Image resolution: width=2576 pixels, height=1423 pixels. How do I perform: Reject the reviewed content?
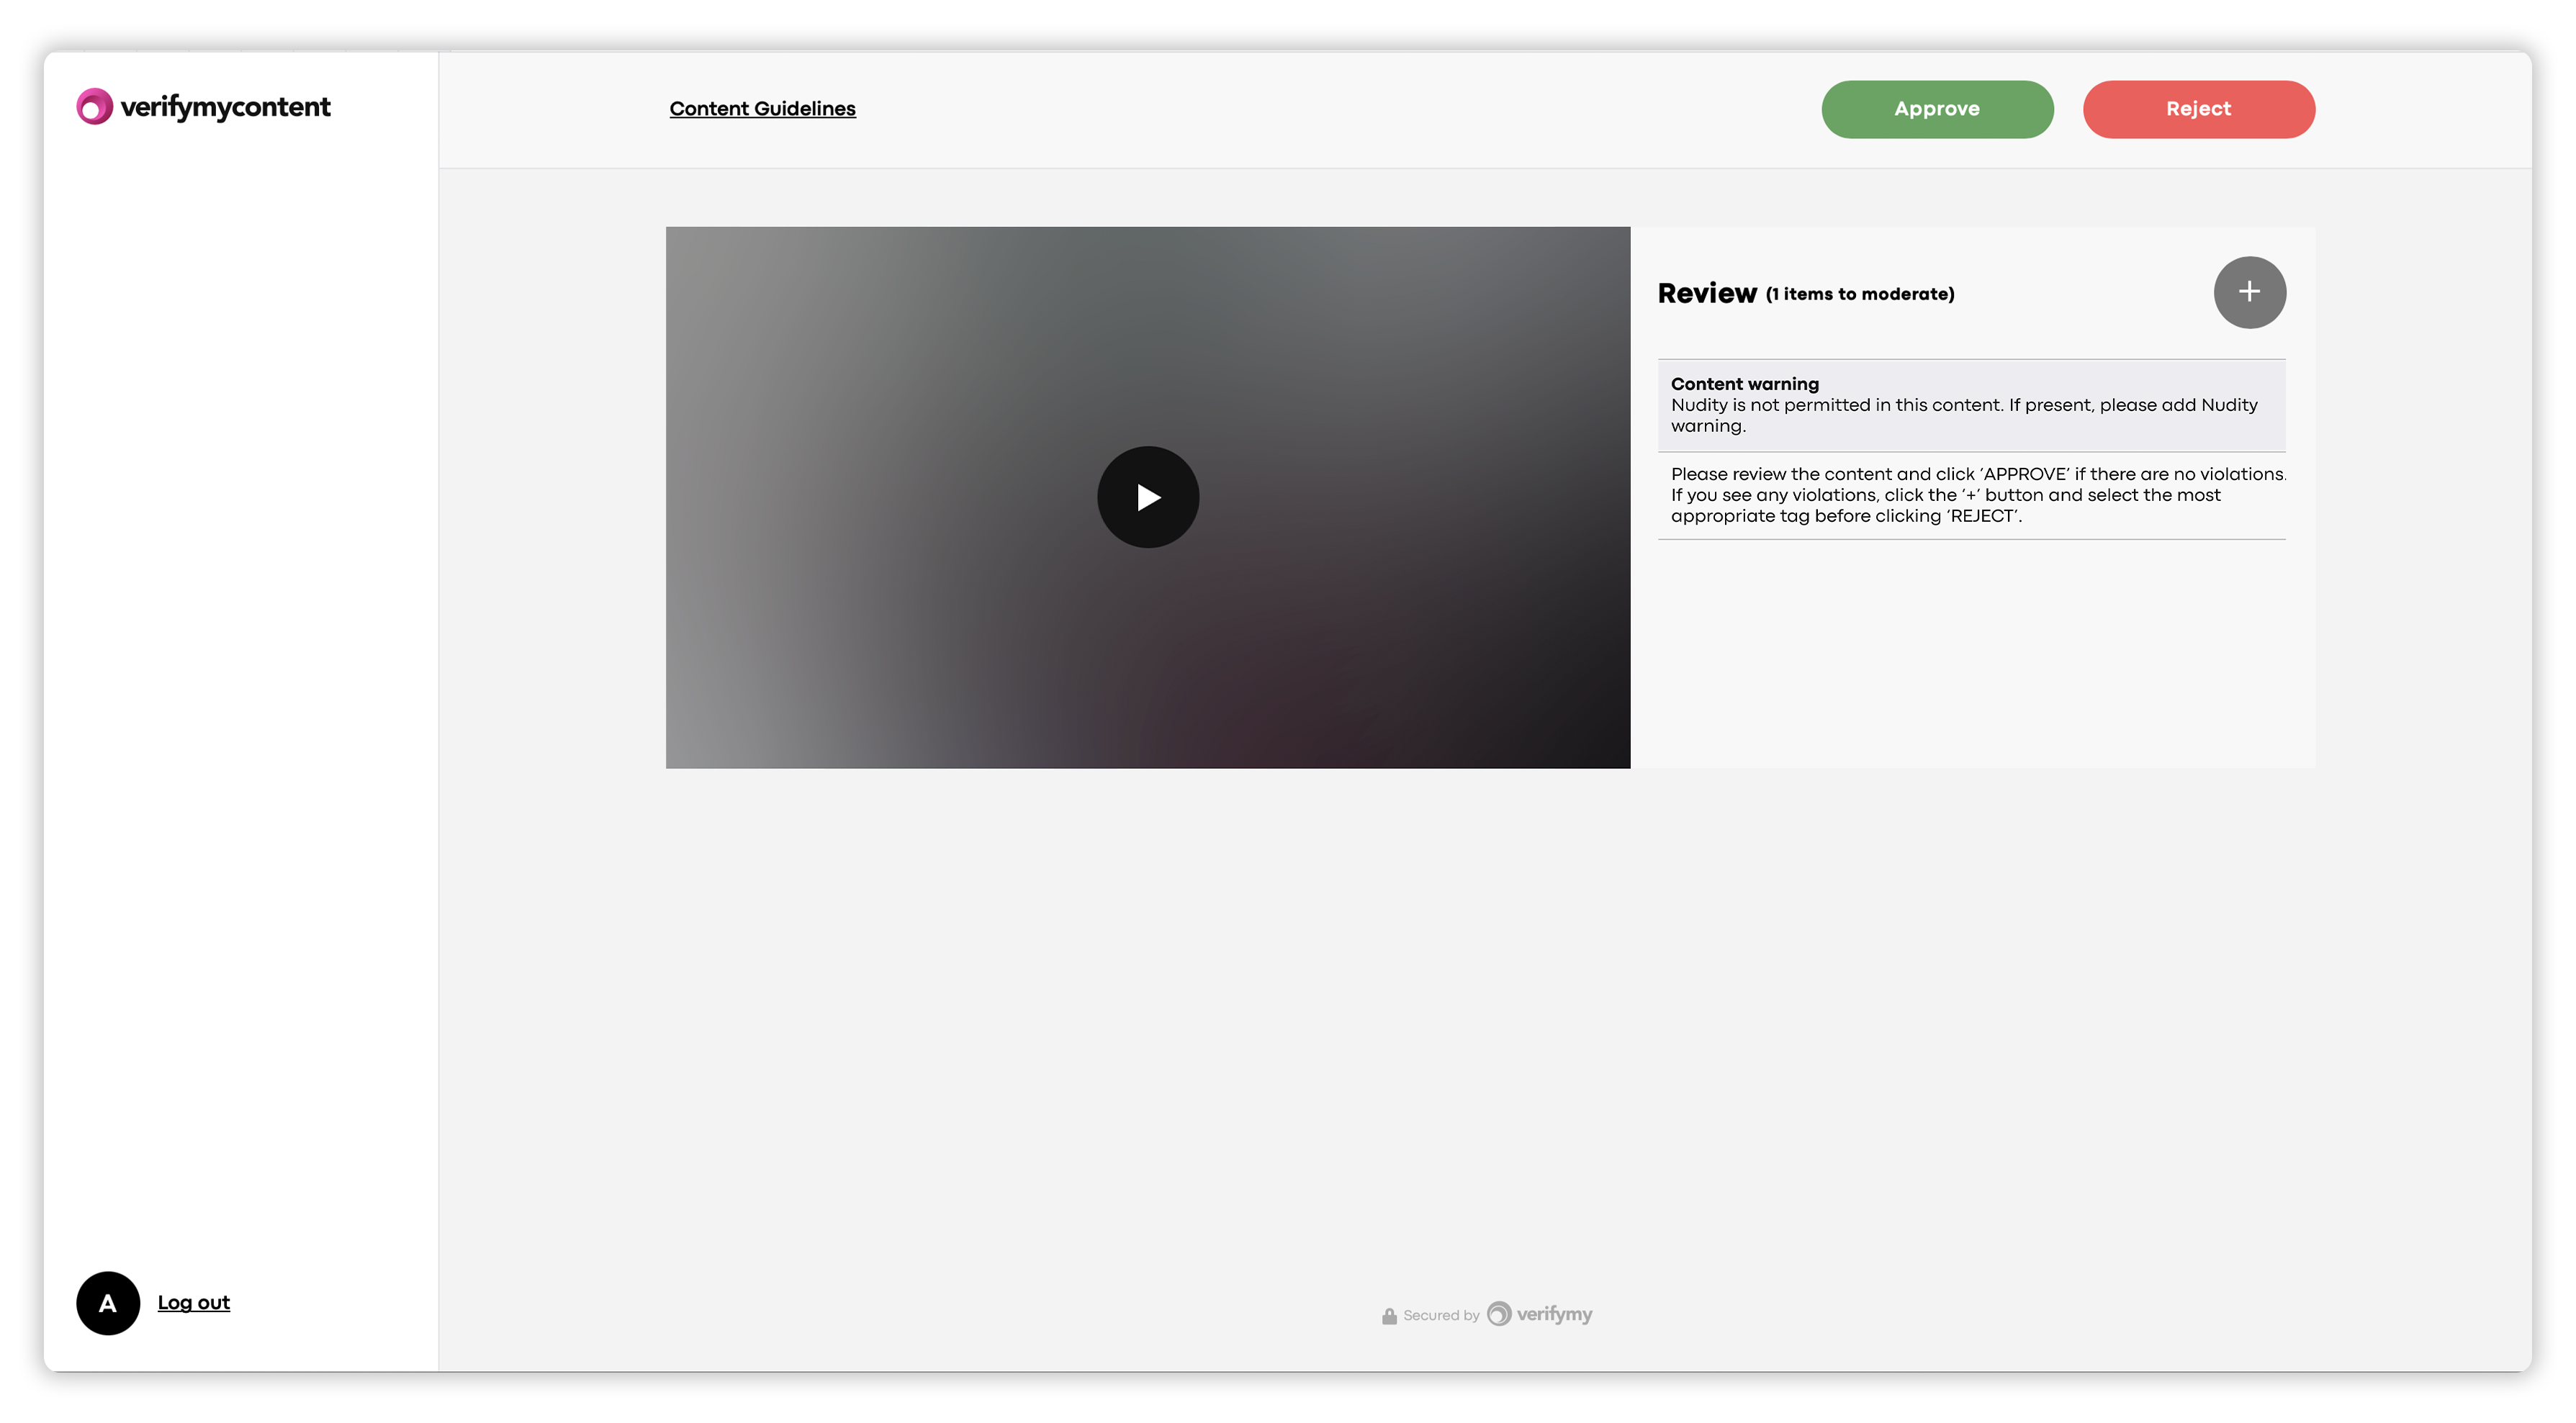pos(2198,109)
